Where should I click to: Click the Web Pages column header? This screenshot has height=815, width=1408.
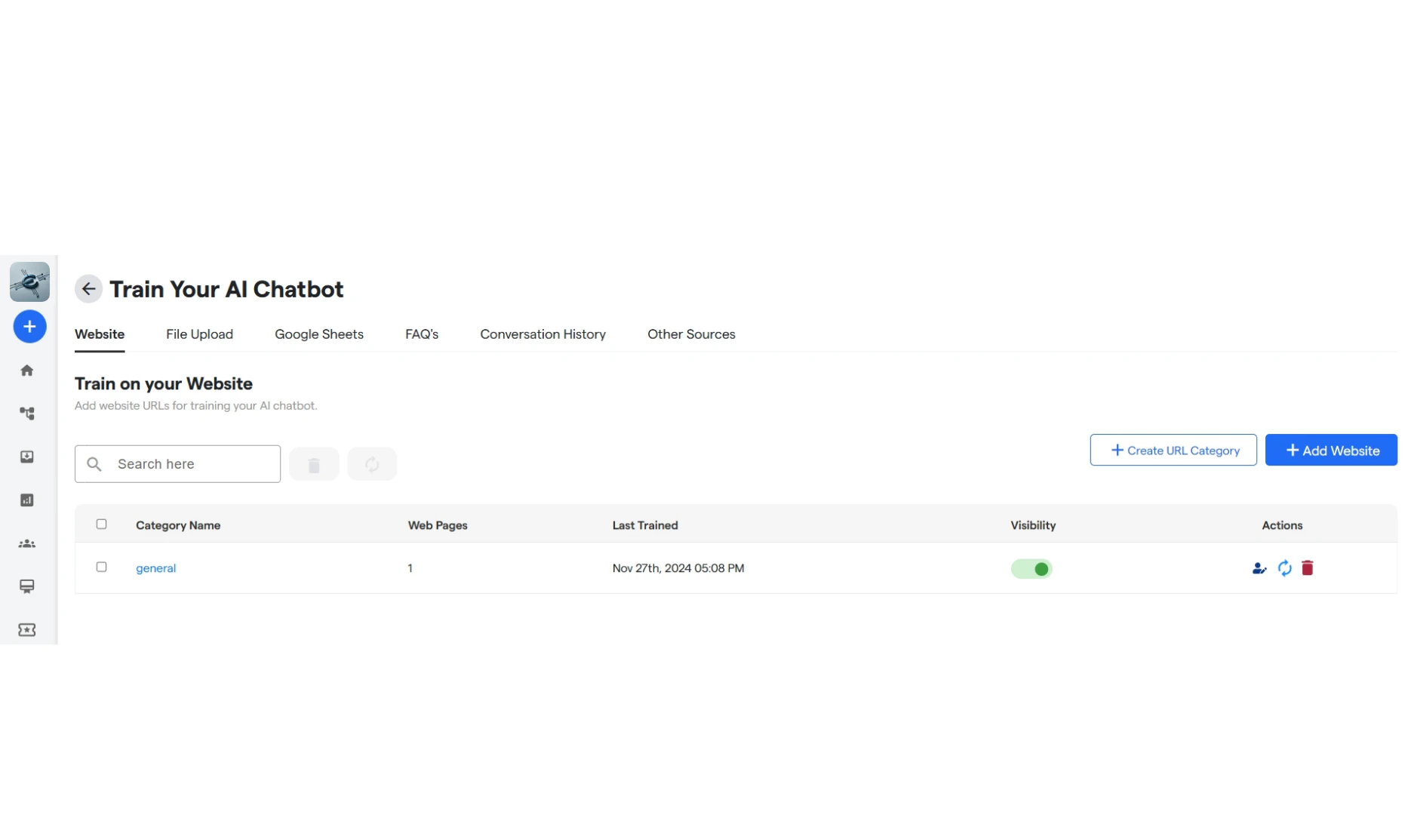(x=438, y=525)
